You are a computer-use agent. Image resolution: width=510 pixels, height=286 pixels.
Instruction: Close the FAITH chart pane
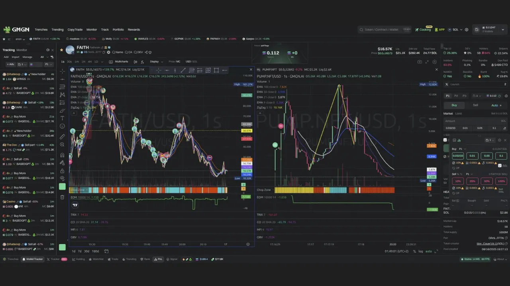251,70
